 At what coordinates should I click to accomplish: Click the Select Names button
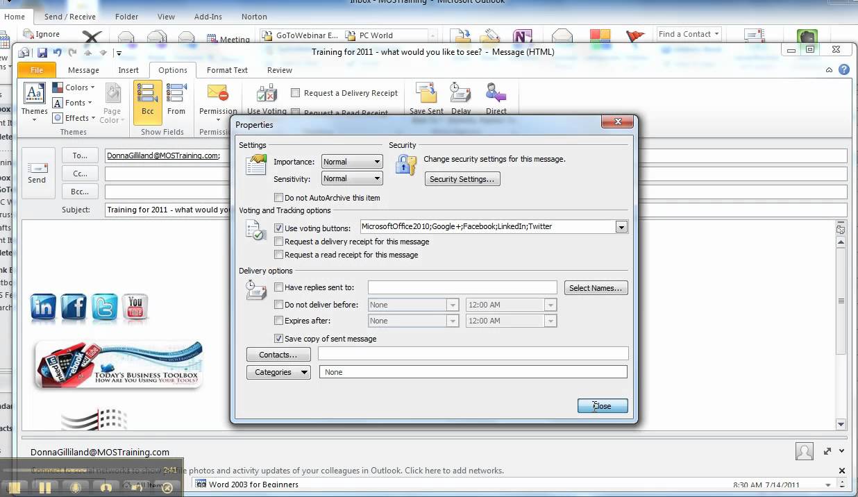point(596,288)
